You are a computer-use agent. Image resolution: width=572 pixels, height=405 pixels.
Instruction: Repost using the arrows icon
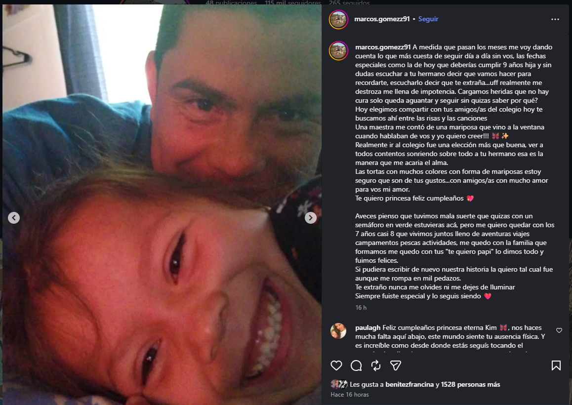[x=376, y=365]
